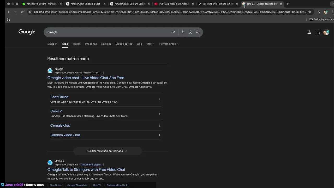Open the Omegle Alternatives bottom link
Image resolution: width=334 pixels, height=188 pixels.
pos(77,185)
